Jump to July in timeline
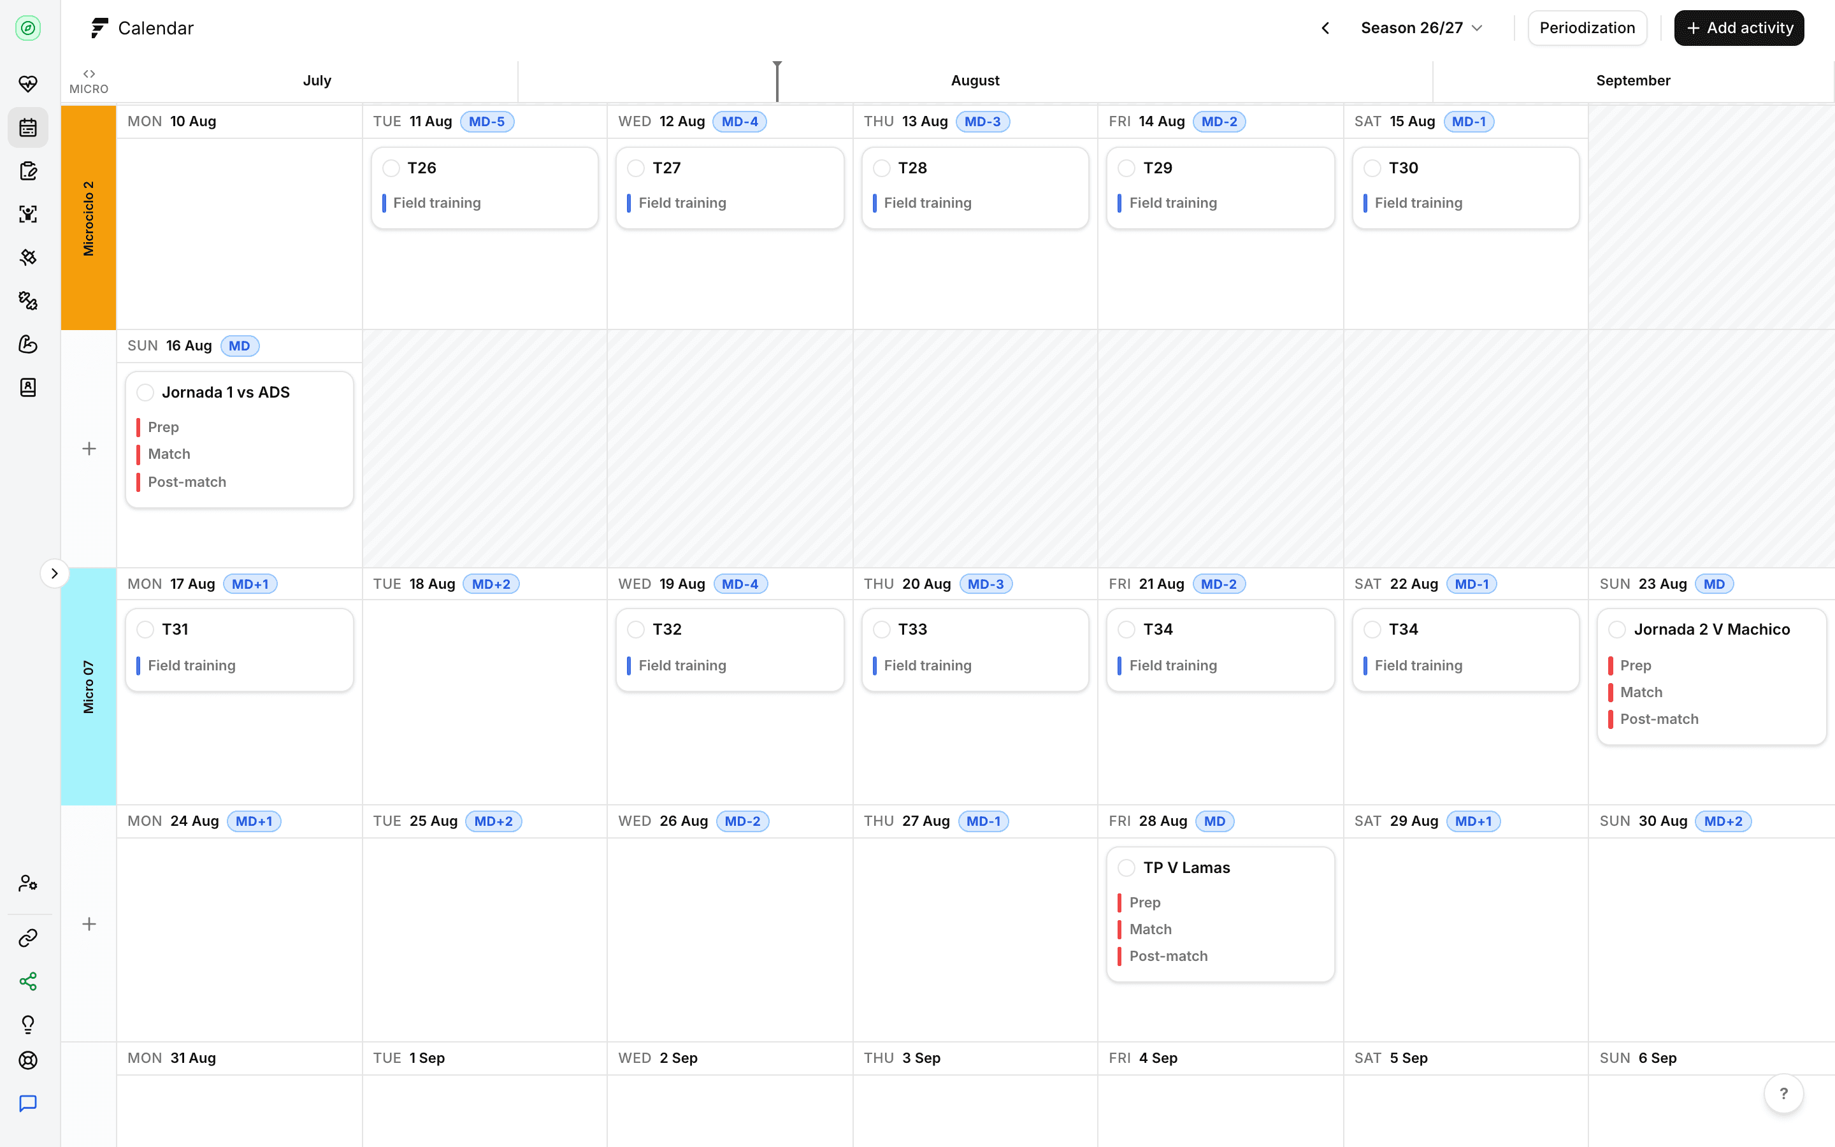This screenshot has height=1147, width=1835. click(317, 80)
